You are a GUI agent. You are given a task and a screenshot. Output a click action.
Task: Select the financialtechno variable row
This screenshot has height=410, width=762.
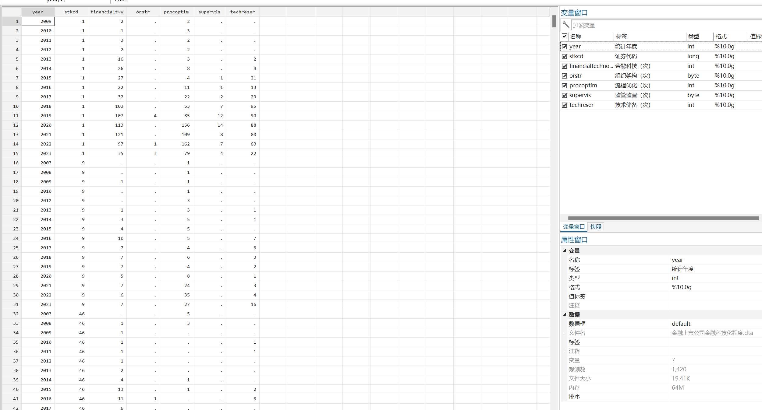(x=591, y=66)
